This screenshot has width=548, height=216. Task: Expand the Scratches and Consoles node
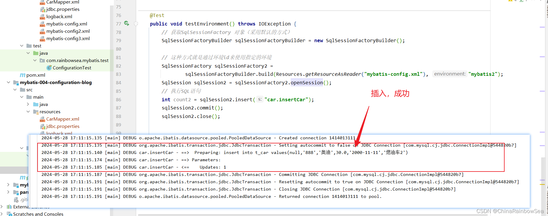coord(2,214)
